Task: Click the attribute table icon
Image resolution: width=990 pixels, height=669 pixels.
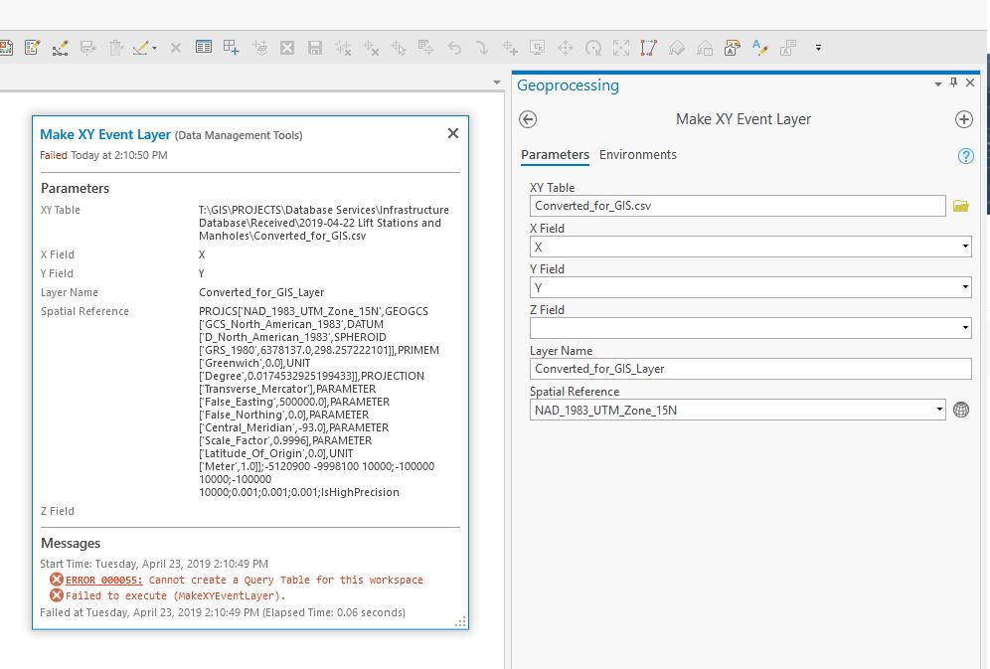Action: tap(204, 48)
